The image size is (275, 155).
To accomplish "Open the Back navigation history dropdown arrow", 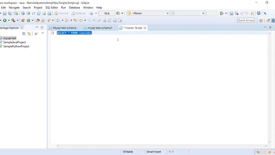I will click(x=85, y=21).
